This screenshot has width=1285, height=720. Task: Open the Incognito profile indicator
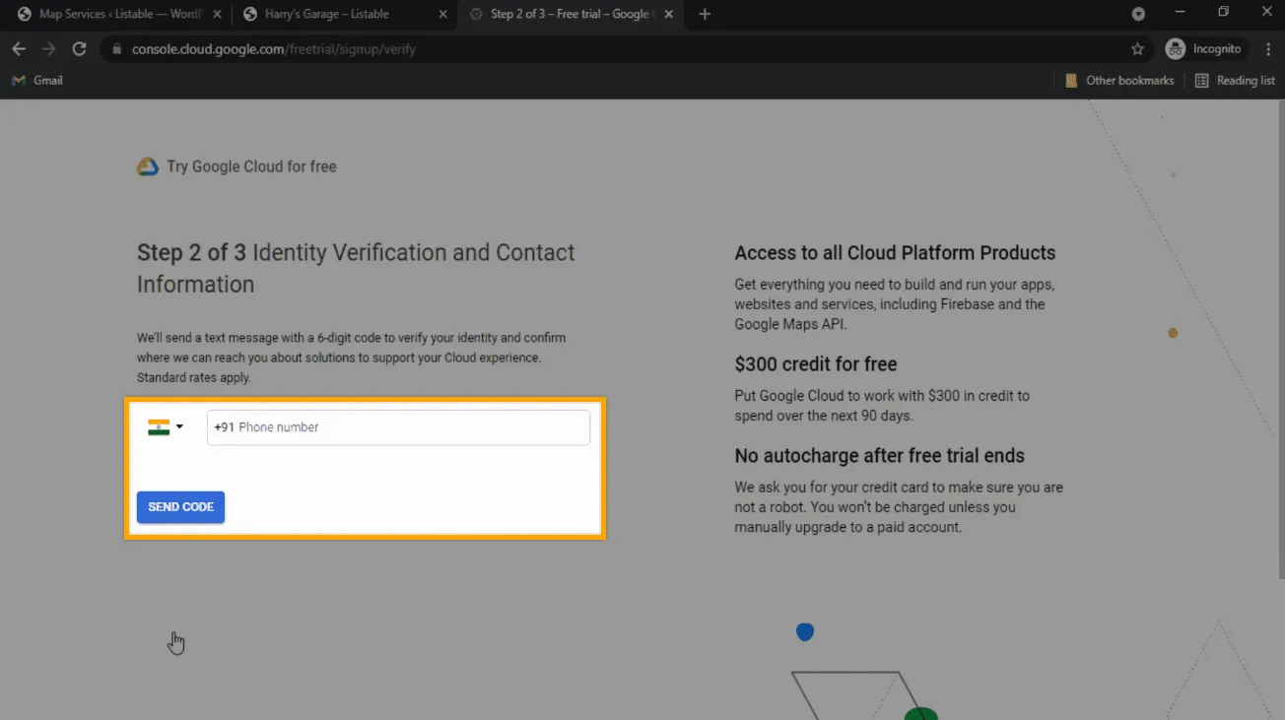click(1205, 49)
